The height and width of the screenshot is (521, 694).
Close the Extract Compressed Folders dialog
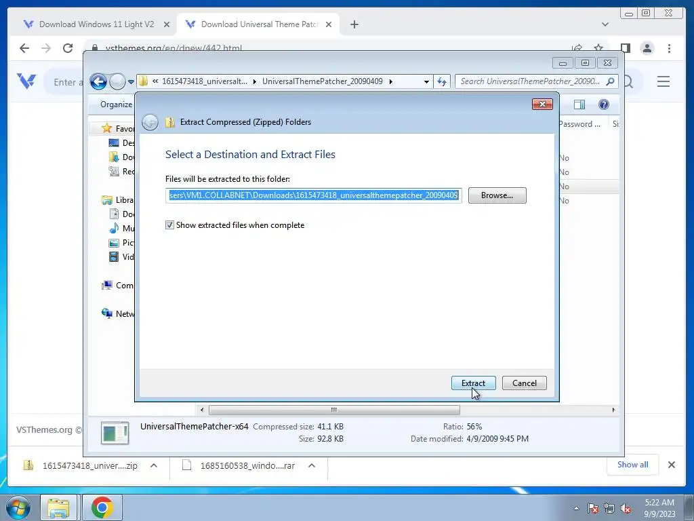(x=542, y=104)
